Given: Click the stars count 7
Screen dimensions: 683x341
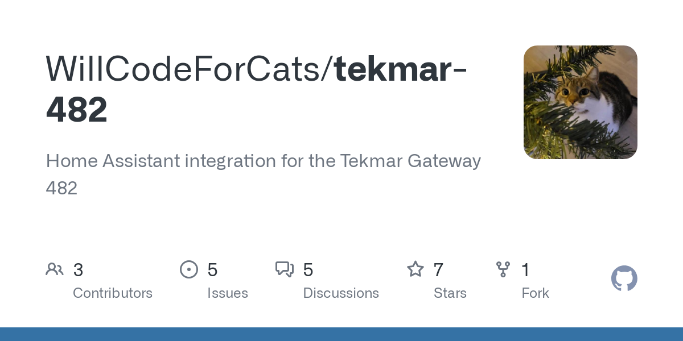Looking at the screenshot, I should coord(438,270).
